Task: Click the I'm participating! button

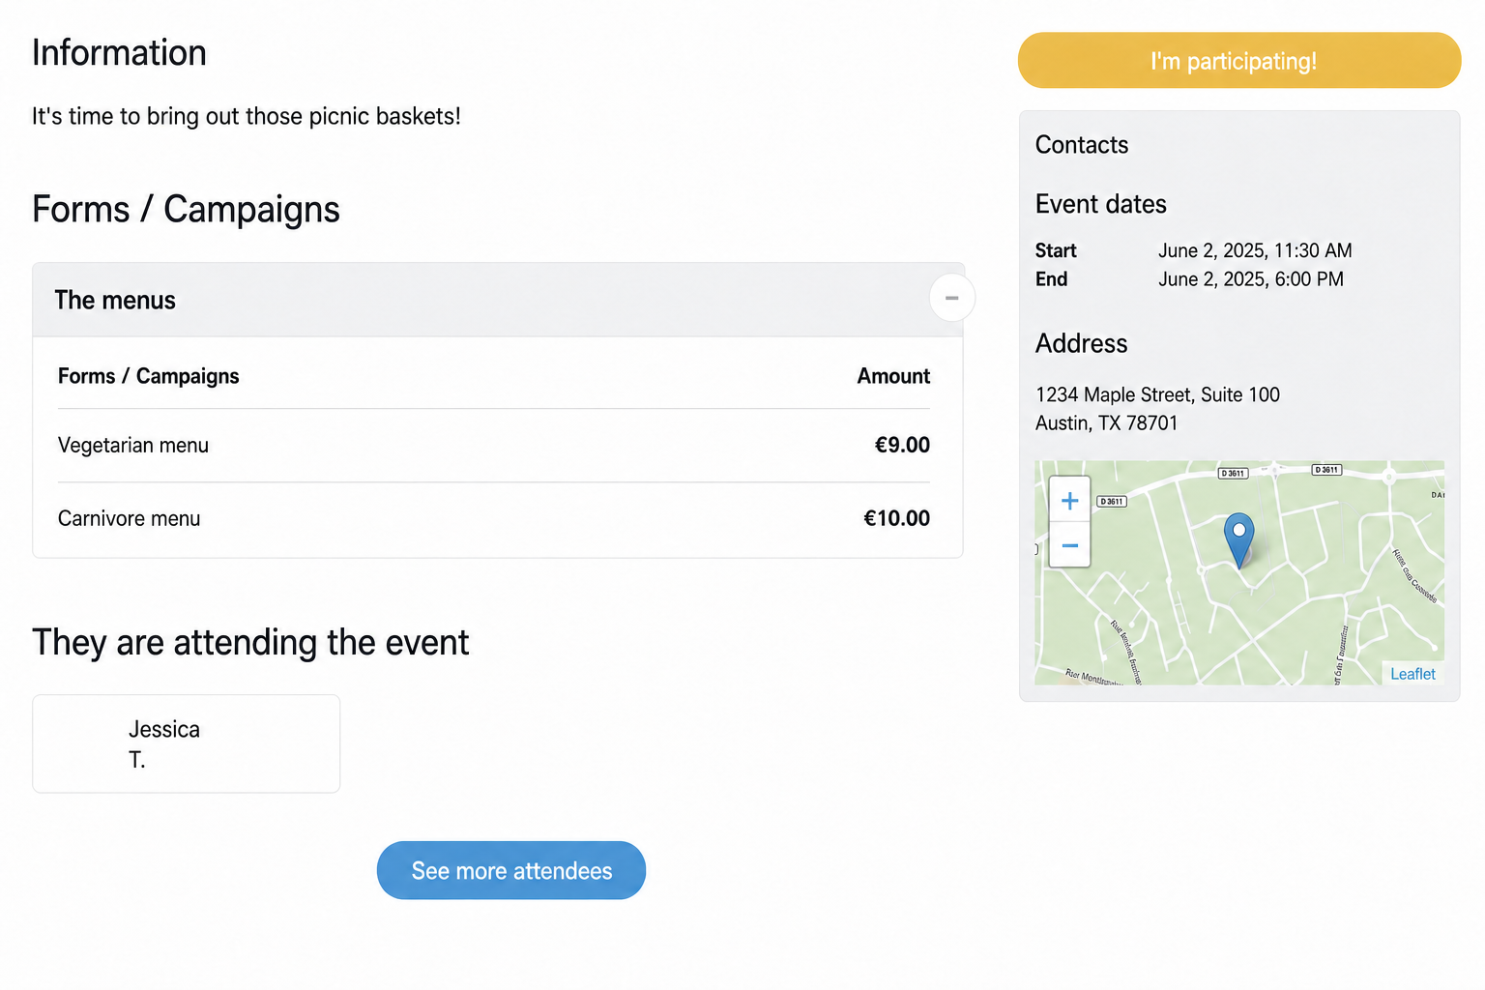Action: [1238, 60]
